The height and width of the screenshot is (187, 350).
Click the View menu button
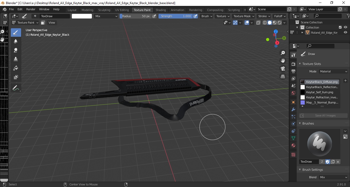point(52,23)
